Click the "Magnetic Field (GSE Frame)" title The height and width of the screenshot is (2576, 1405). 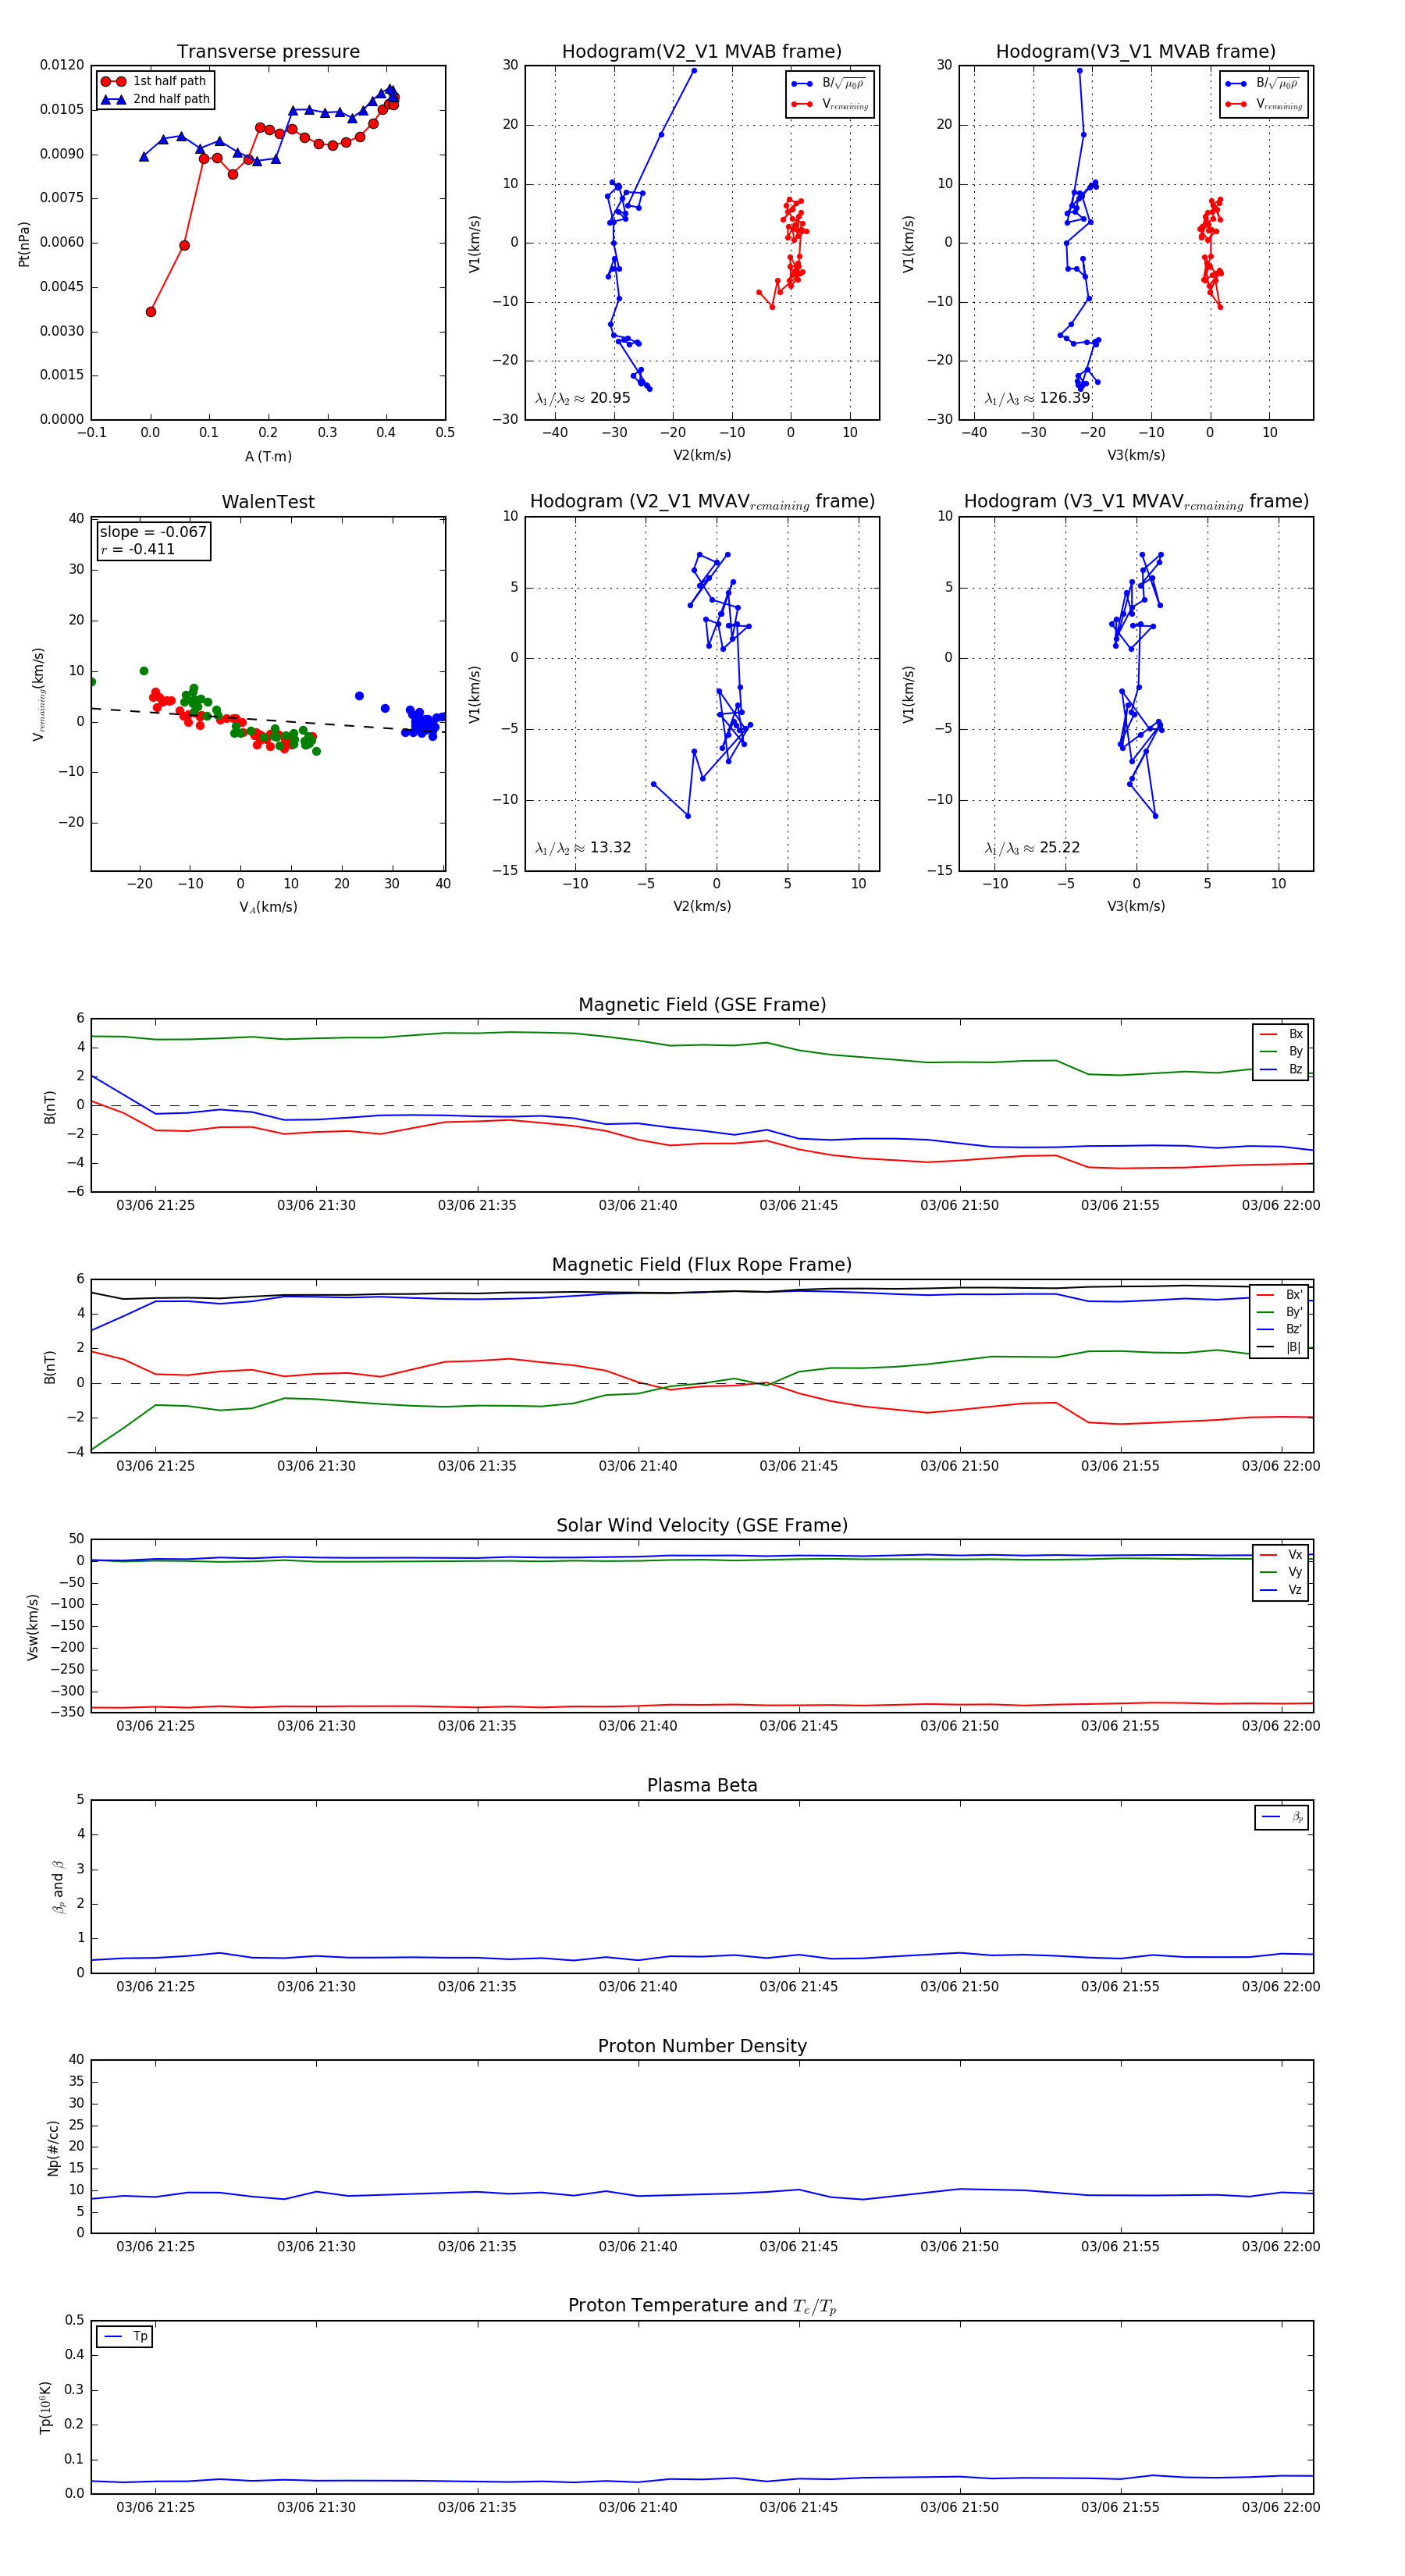(x=702, y=1005)
